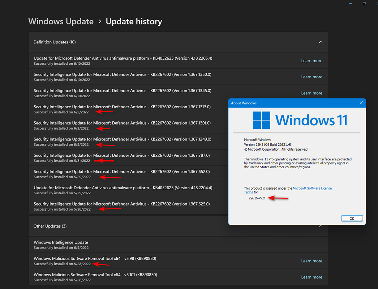Click the Windows 11 logo in dialog

click(300, 120)
